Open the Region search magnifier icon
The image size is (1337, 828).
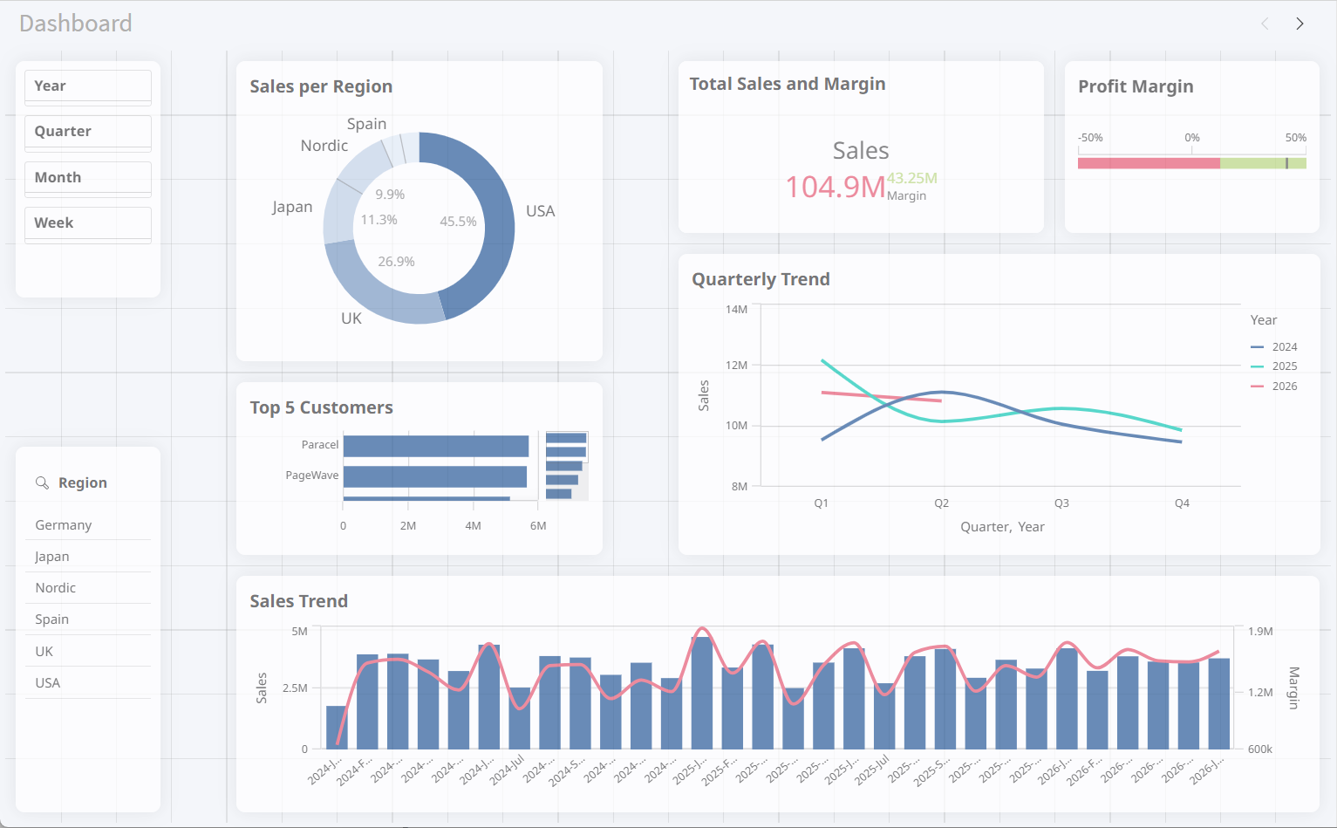[42, 482]
